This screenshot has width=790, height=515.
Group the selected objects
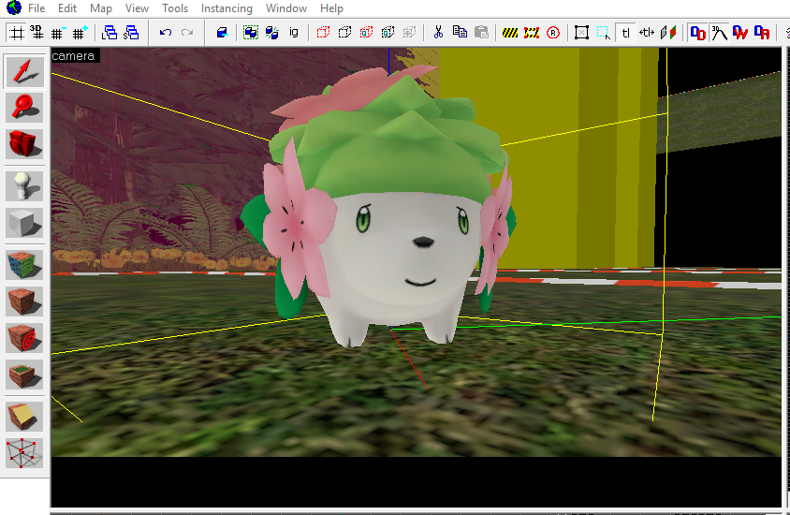[x=251, y=33]
